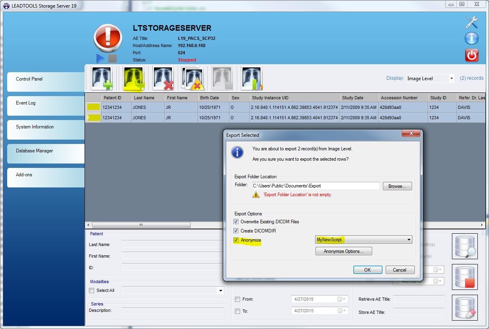Click the blue information icon at top right
The width and height of the screenshot is (489, 329).
click(472, 39)
